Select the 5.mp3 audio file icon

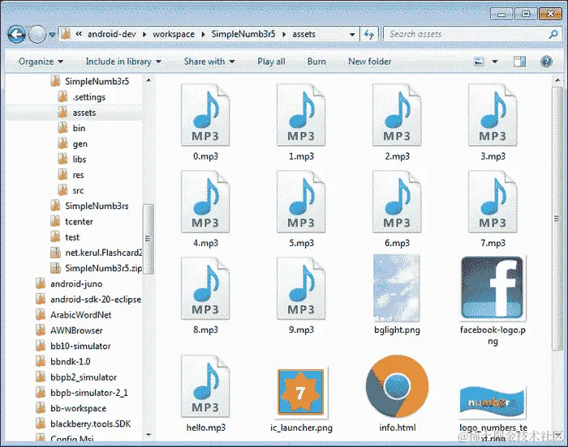pos(301,202)
